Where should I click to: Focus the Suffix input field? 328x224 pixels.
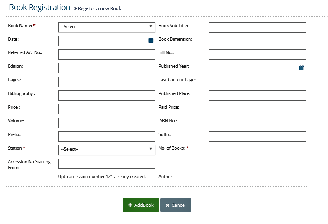point(257,136)
